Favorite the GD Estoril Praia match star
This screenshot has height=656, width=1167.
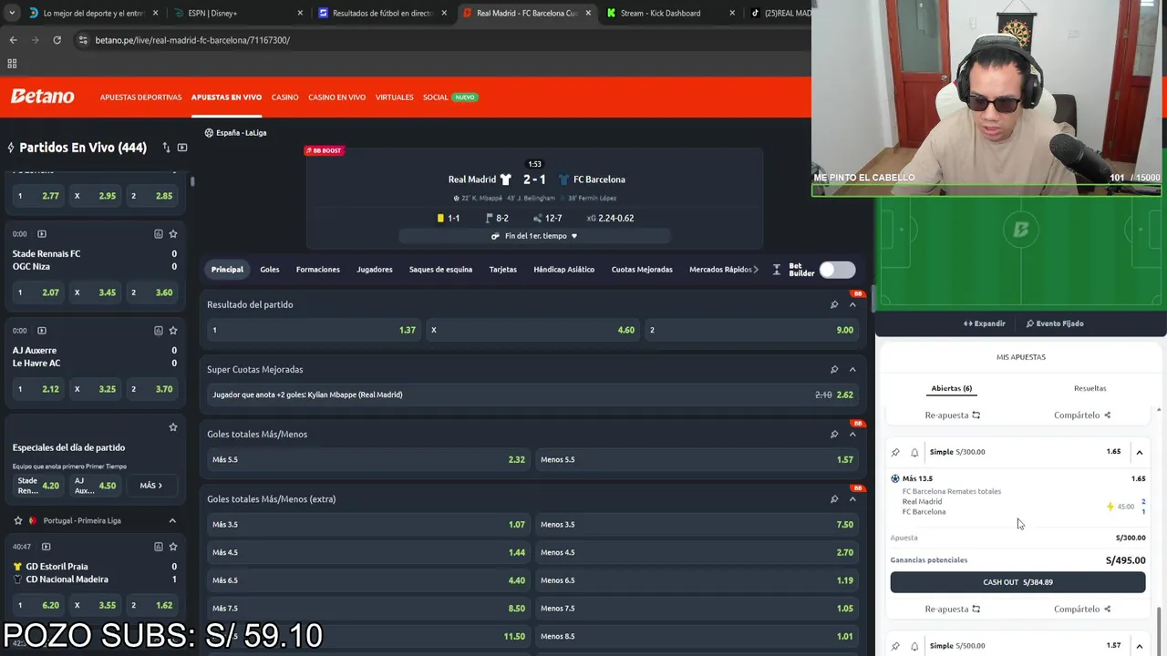(173, 547)
